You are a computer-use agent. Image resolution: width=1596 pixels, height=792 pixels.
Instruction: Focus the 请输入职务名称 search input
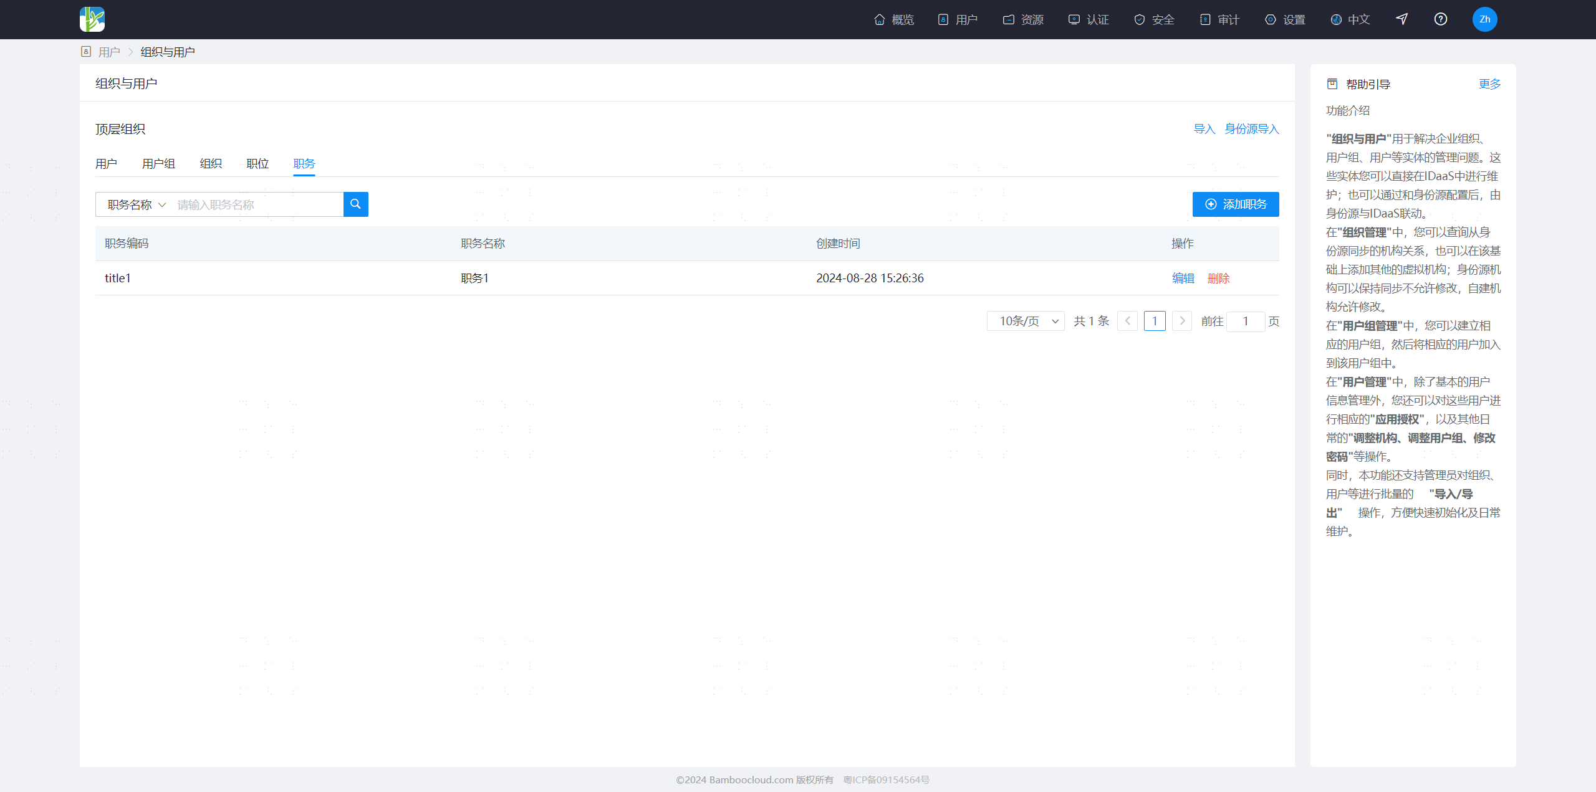point(257,204)
